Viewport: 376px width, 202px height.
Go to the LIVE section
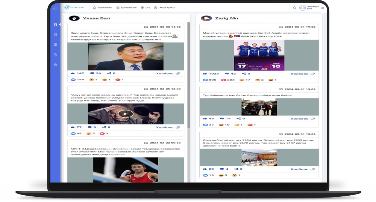(x=146, y=8)
